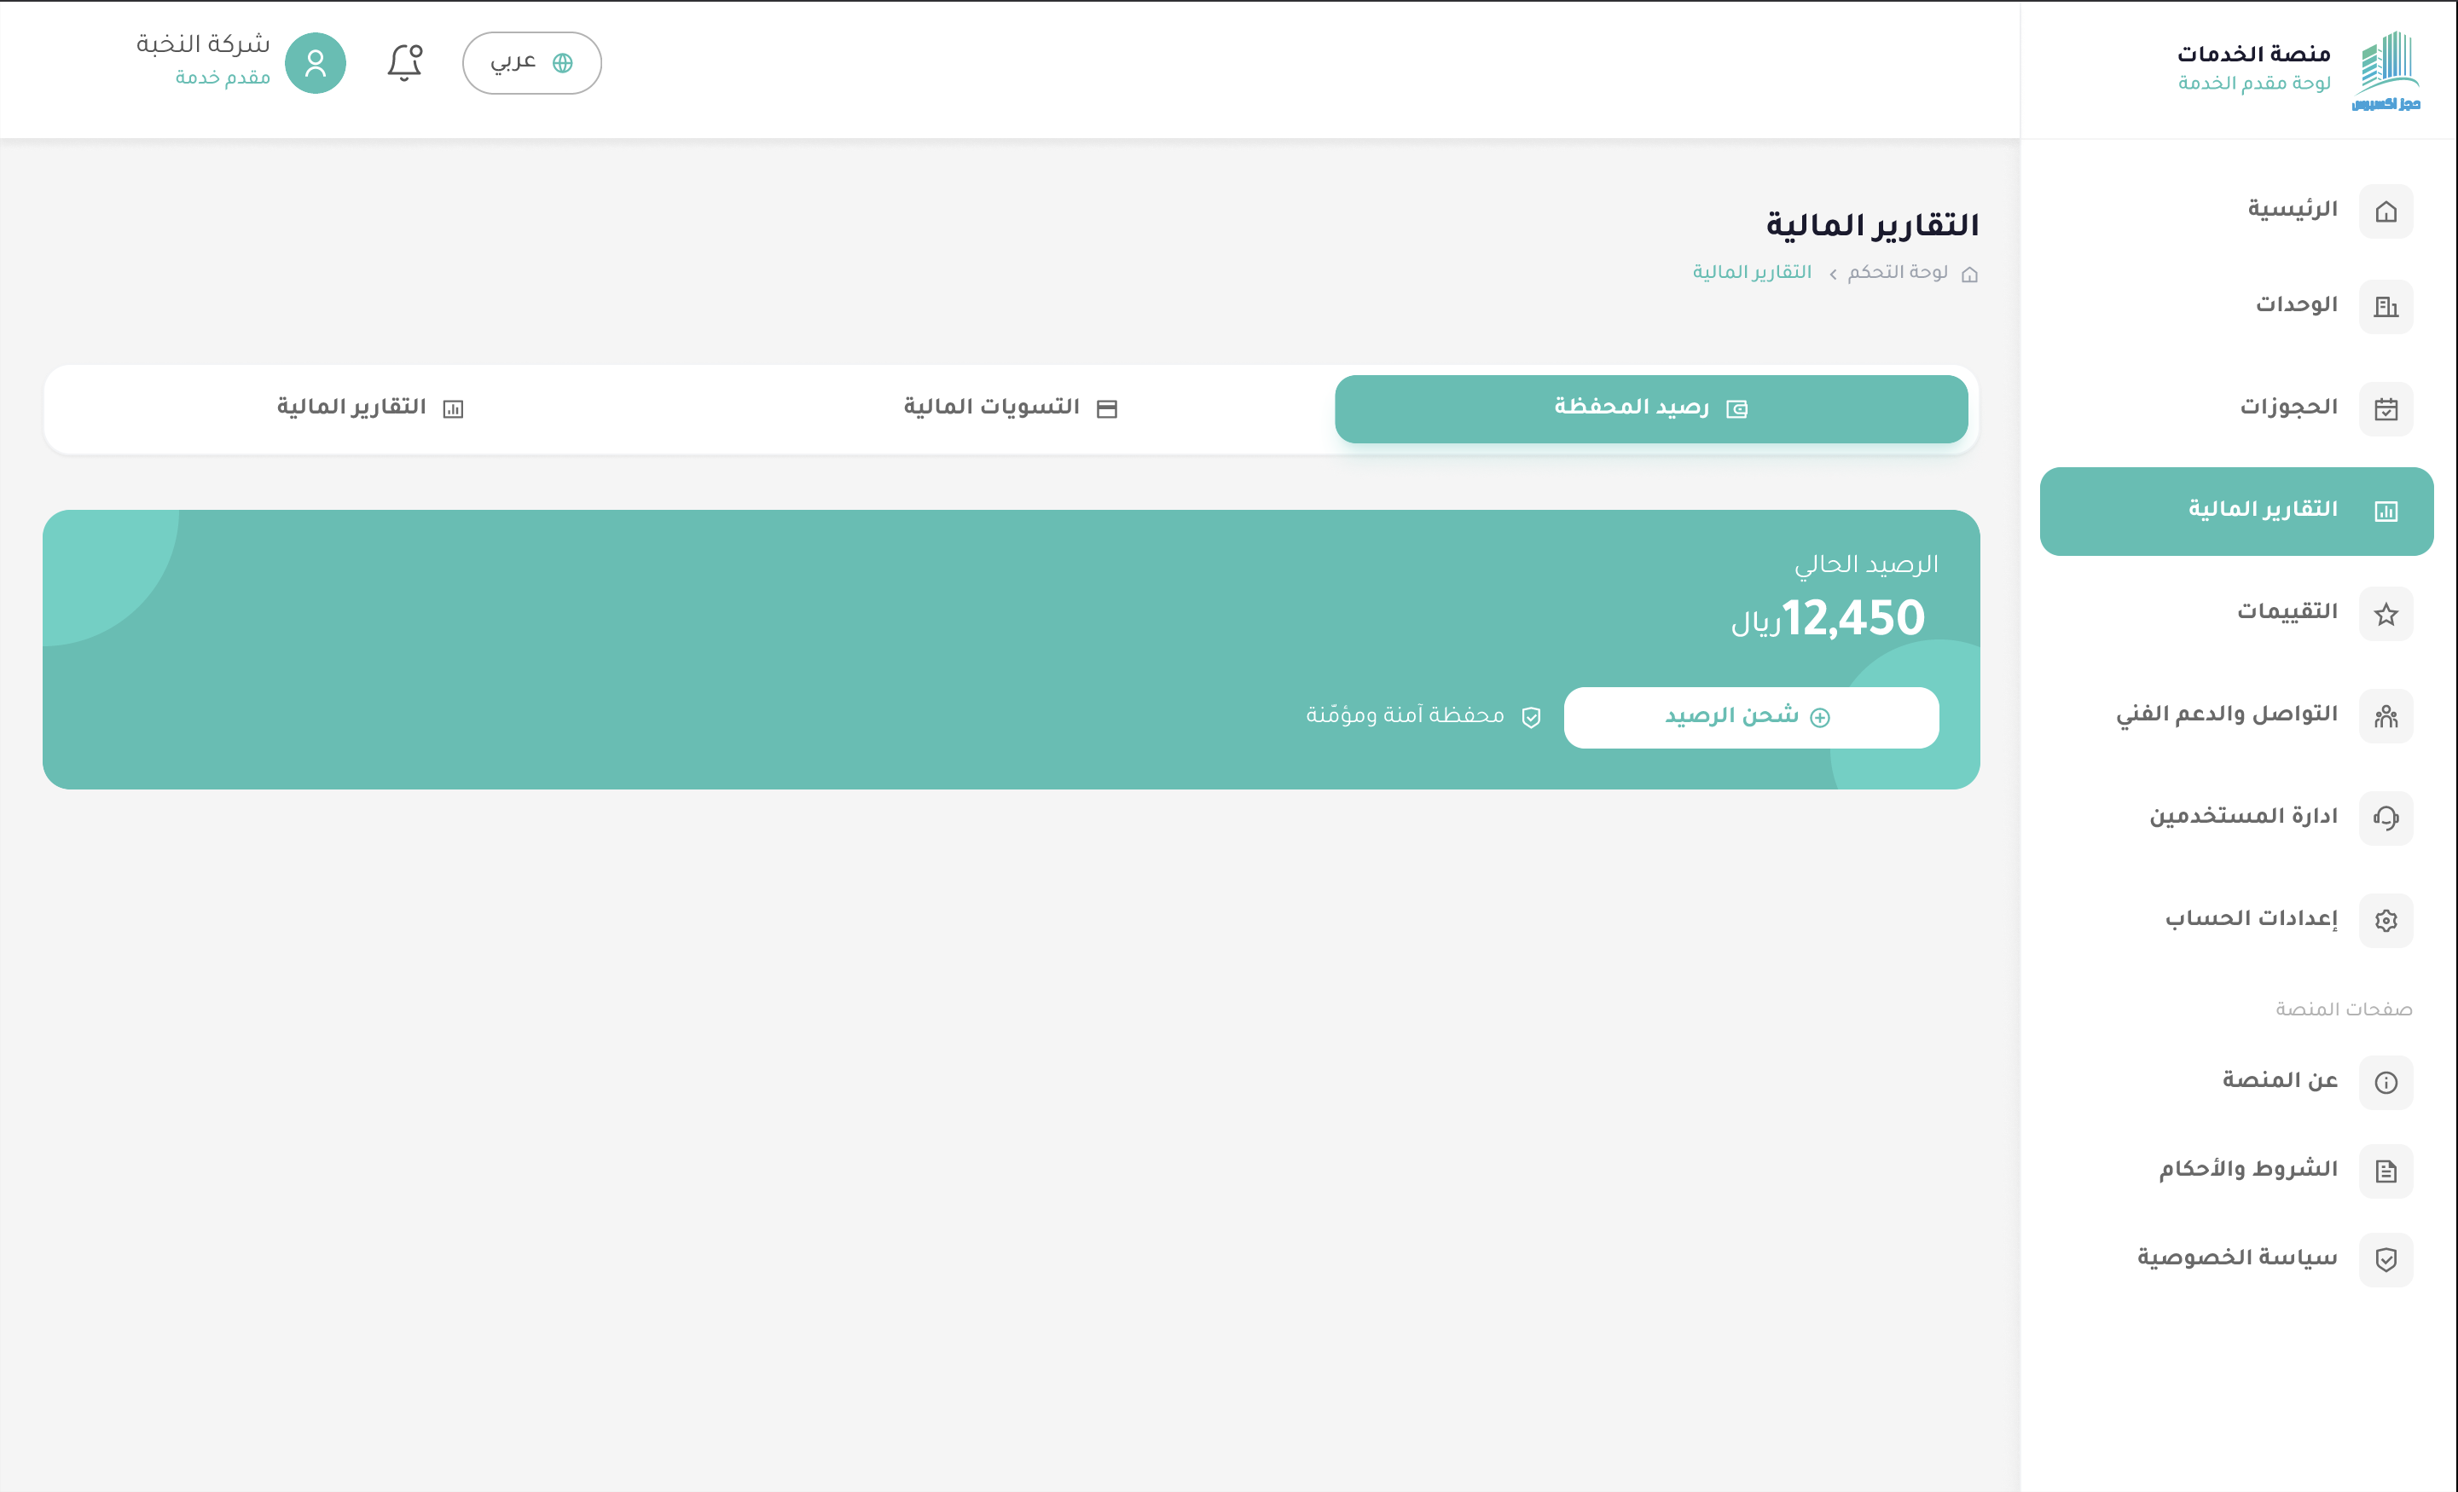Viewport: 2458px width, 1492px height.
Task: Click the gear icon for إعدادات الحساب
Action: (2386, 921)
